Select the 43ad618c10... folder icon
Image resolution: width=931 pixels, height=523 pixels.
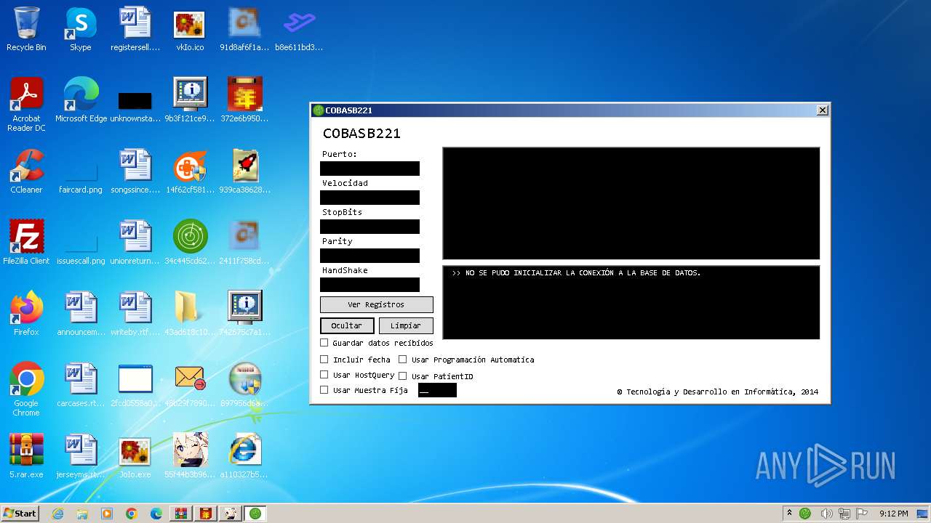pyautogui.click(x=190, y=314)
